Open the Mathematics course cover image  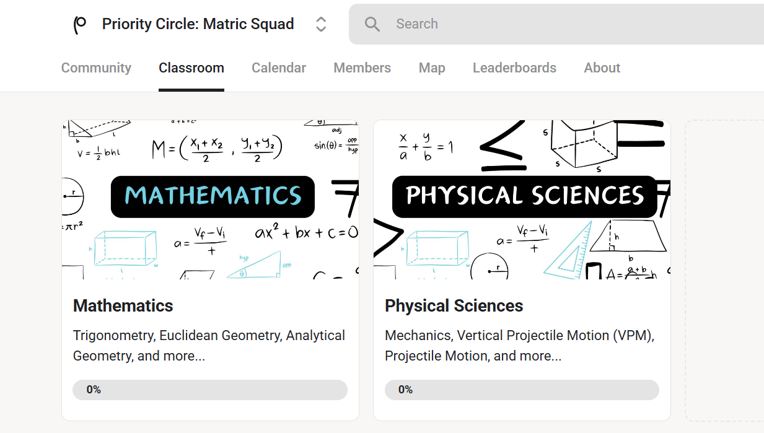point(210,199)
